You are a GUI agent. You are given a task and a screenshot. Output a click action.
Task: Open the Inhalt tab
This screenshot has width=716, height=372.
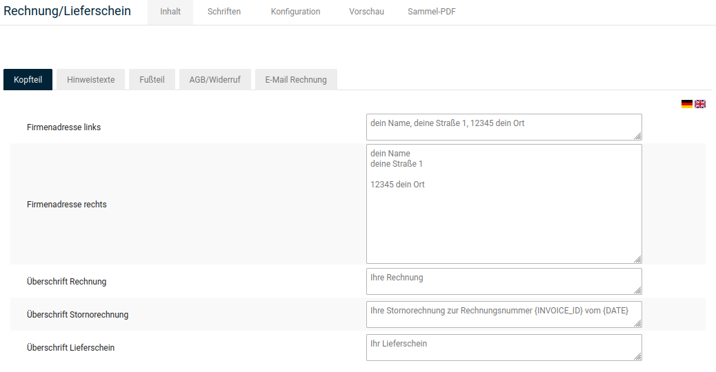pos(170,12)
